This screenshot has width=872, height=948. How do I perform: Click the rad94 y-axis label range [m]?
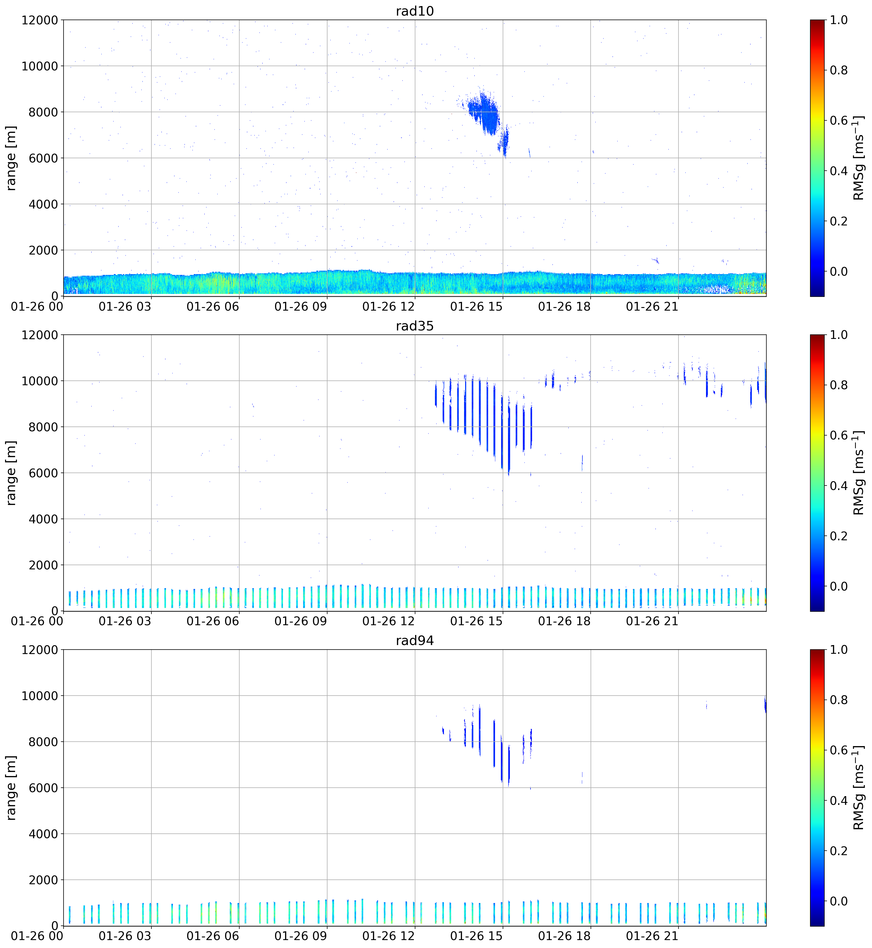click(x=11, y=788)
